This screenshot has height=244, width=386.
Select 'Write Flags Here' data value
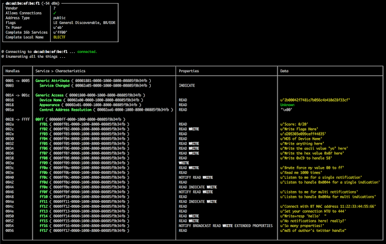click(299, 129)
